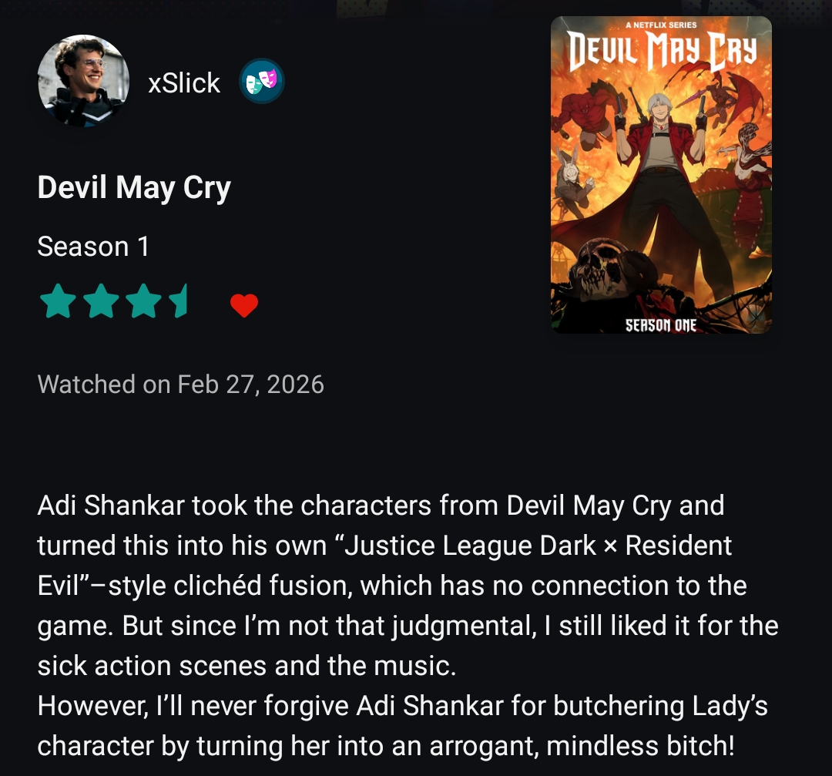Click the A Netflix Series label on poster

tap(661, 25)
